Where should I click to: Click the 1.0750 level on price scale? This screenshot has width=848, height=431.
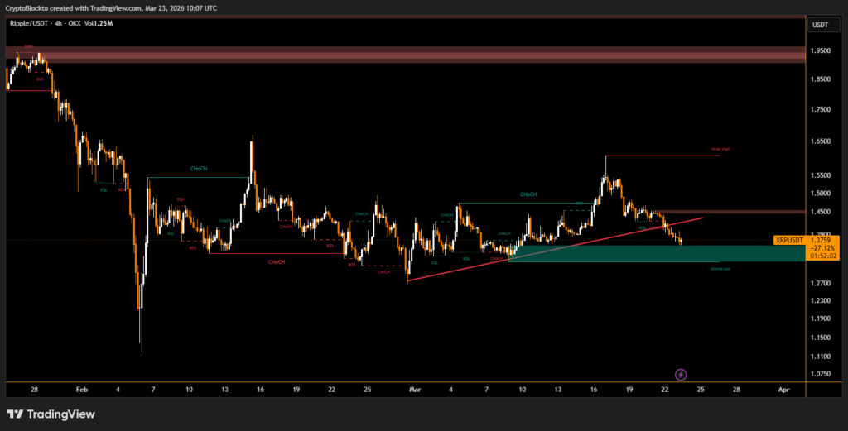820,374
